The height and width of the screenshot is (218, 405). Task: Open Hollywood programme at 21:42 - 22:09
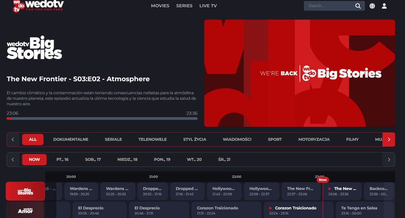[x=224, y=191]
